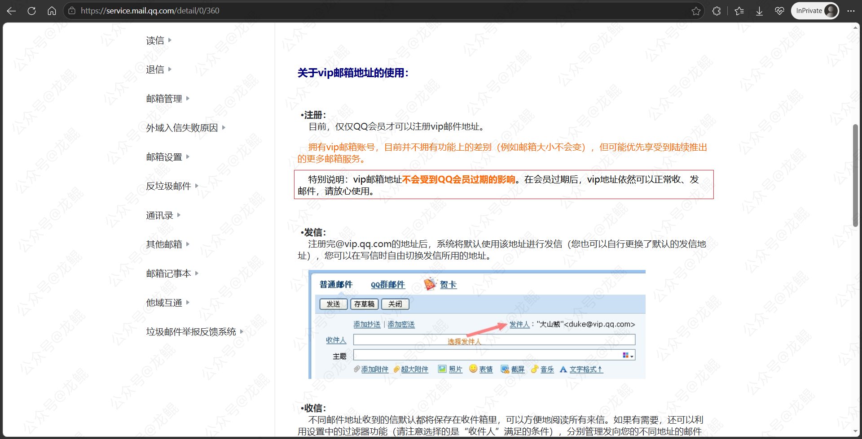The image size is (862, 439).
Task: Open the browser Extensions menu
Action: pyautogui.click(x=717, y=11)
